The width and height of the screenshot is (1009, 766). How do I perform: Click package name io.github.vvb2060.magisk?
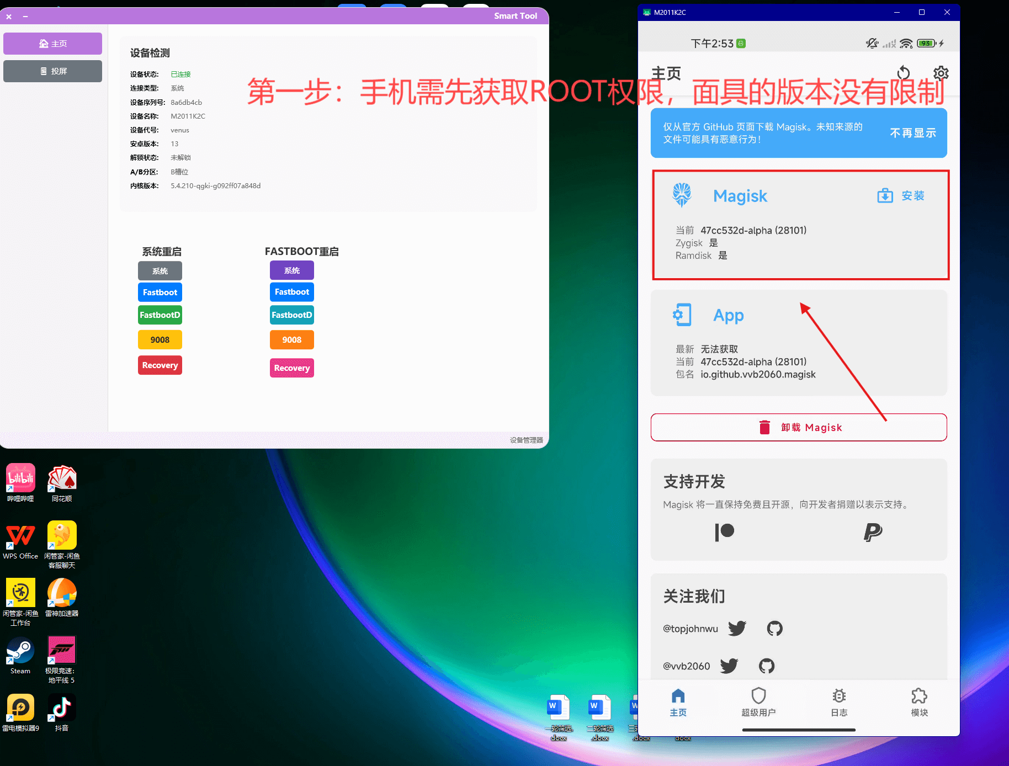[758, 375]
